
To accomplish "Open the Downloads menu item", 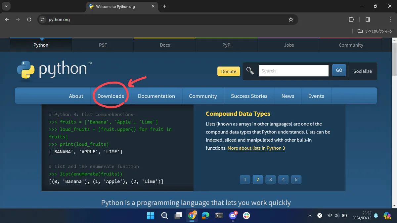I will click(x=110, y=96).
